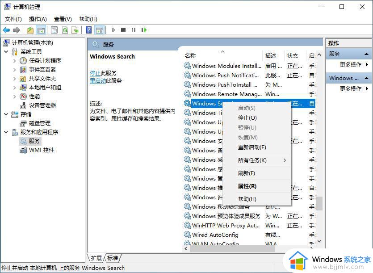Select Windows Remote Manag... service row
This screenshot has height=273, width=373.
coord(249,94)
